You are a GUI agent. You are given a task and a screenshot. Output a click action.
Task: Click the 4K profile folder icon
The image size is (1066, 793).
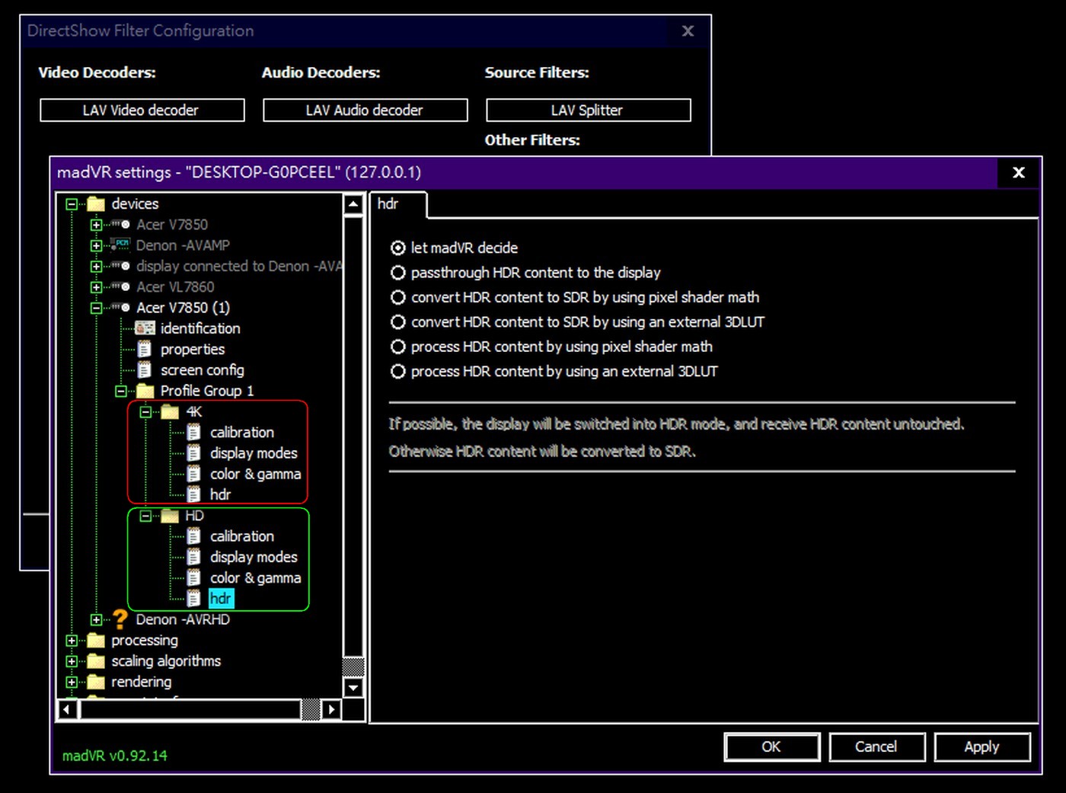170,412
